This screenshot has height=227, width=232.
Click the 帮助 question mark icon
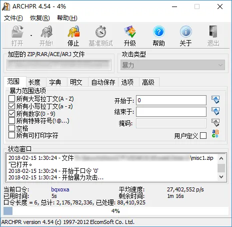[158, 32]
